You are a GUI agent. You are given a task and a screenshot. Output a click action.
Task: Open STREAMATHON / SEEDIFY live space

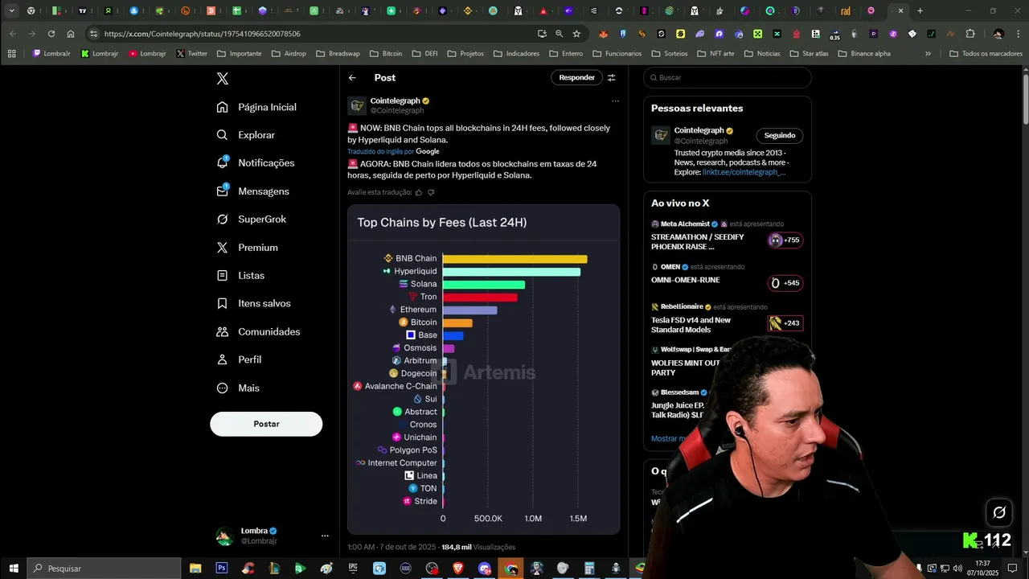(727, 238)
